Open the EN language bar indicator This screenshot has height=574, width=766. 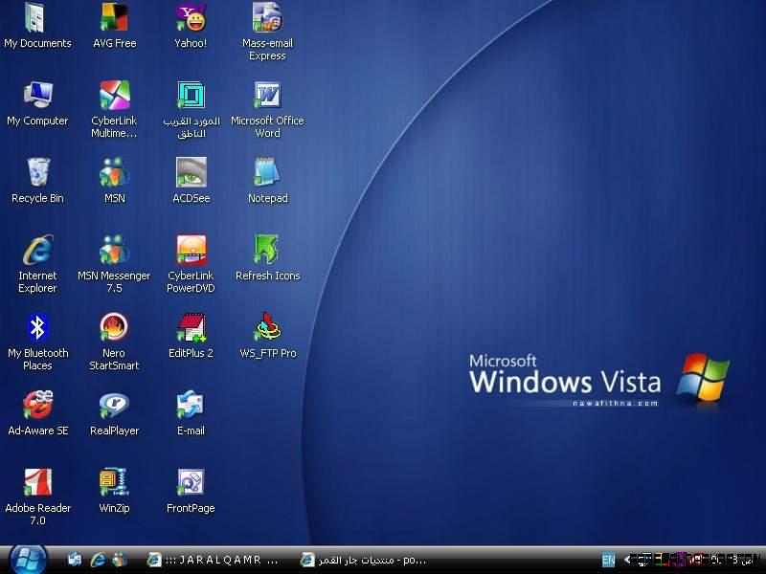click(608, 560)
